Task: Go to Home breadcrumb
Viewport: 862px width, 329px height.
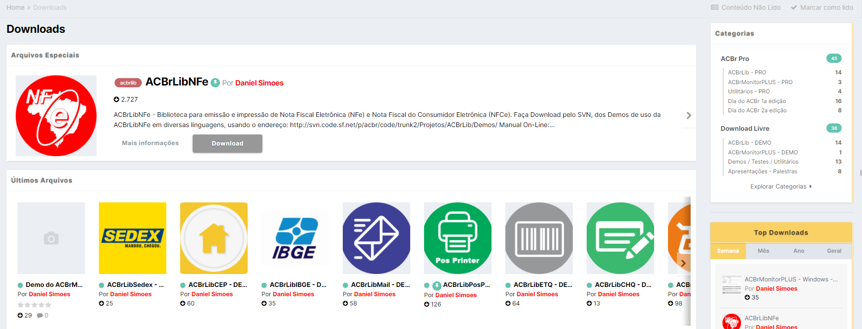Action: click(x=15, y=7)
